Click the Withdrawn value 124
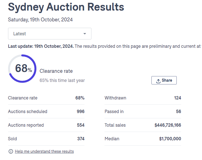The height and width of the screenshot is (160, 202). (x=177, y=98)
